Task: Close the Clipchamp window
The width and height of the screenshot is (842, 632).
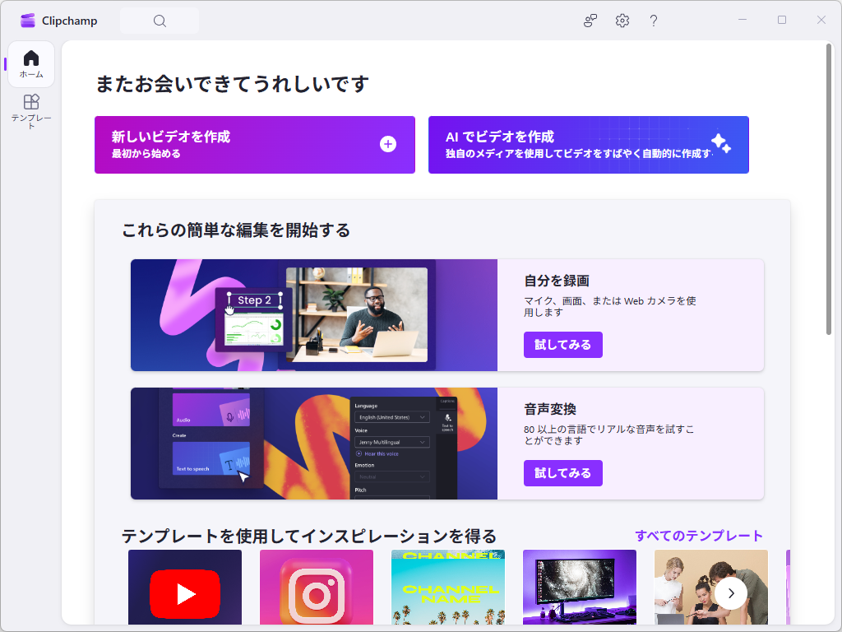Action: [821, 20]
